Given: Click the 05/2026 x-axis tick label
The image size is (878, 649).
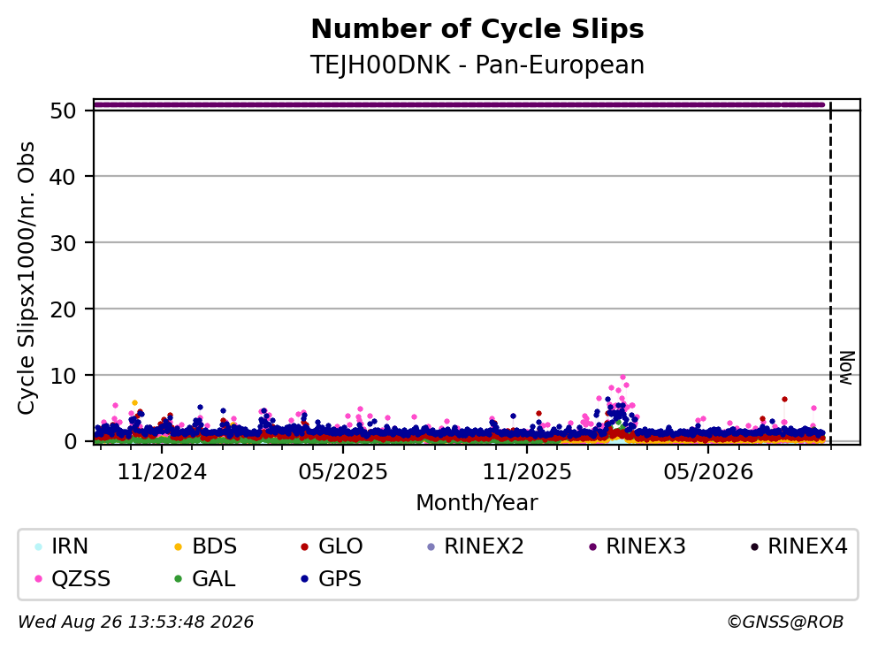Looking at the screenshot, I should (708, 472).
